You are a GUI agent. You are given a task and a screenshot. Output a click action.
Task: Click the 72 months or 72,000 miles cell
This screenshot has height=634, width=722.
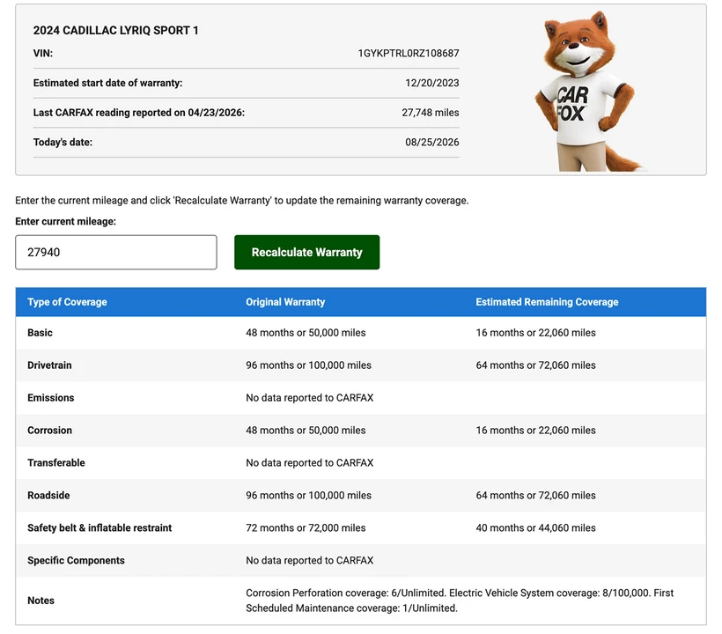(x=306, y=528)
